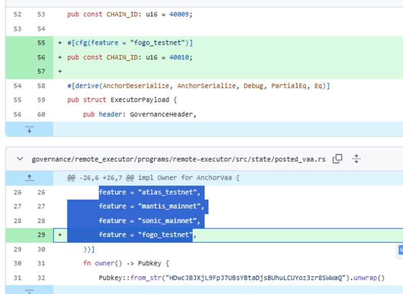
Task: Expand lines above the posted_vaa.rs hunk
Action: 29,178
